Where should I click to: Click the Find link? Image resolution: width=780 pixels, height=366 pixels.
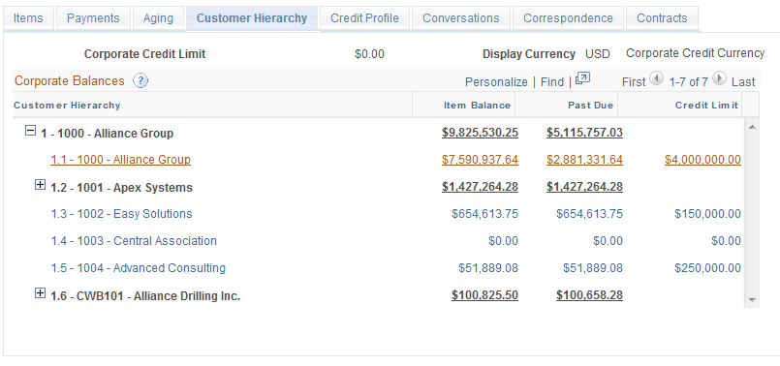pyautogui.click(x=552, y=82)
